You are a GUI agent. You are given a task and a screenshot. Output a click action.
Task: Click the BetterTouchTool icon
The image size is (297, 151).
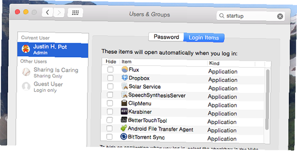(x=124, y=120)
